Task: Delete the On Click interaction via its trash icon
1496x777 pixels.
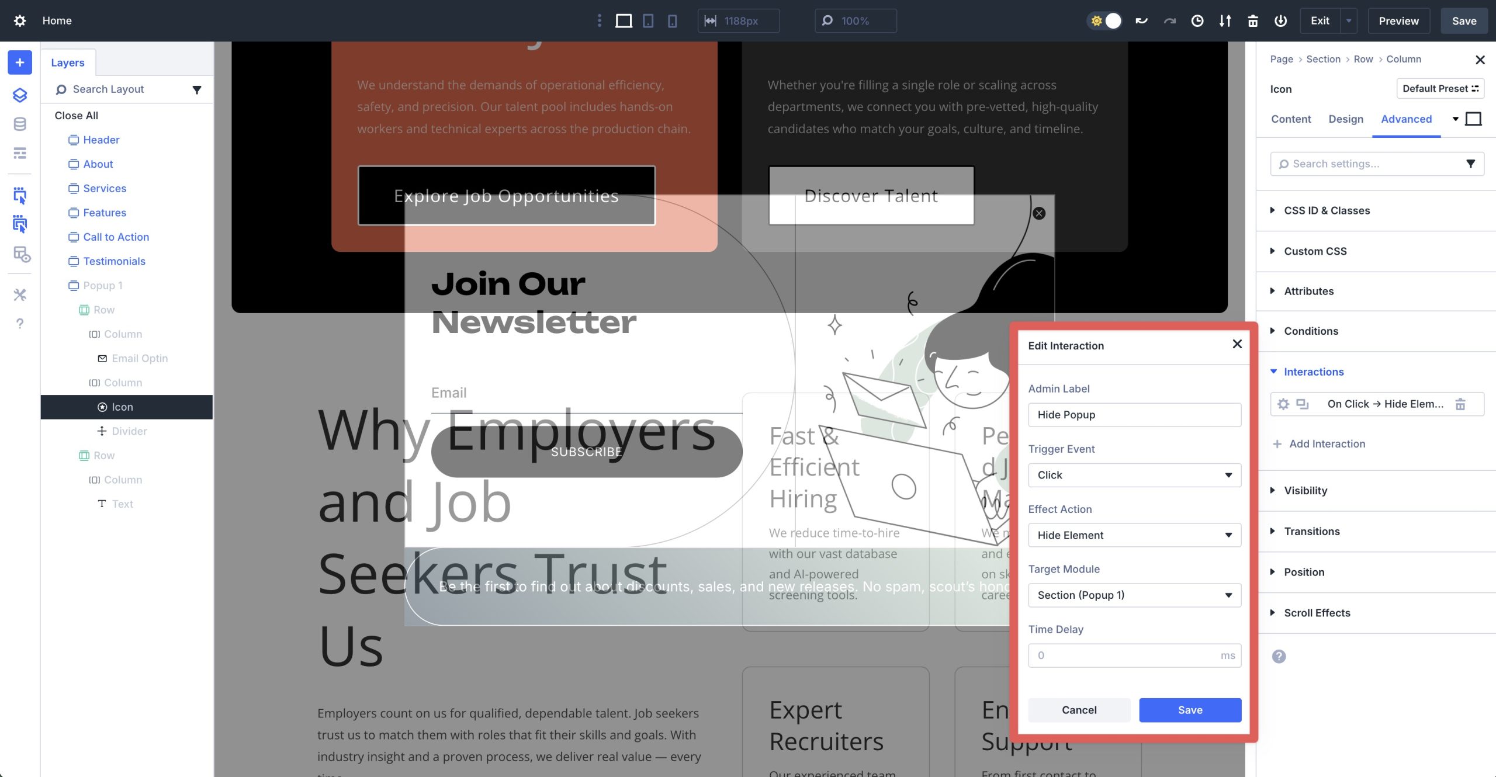Action: (x=1462, y=404)
